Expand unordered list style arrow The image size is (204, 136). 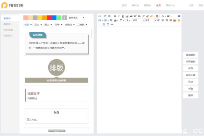click(x=108, y=20)
